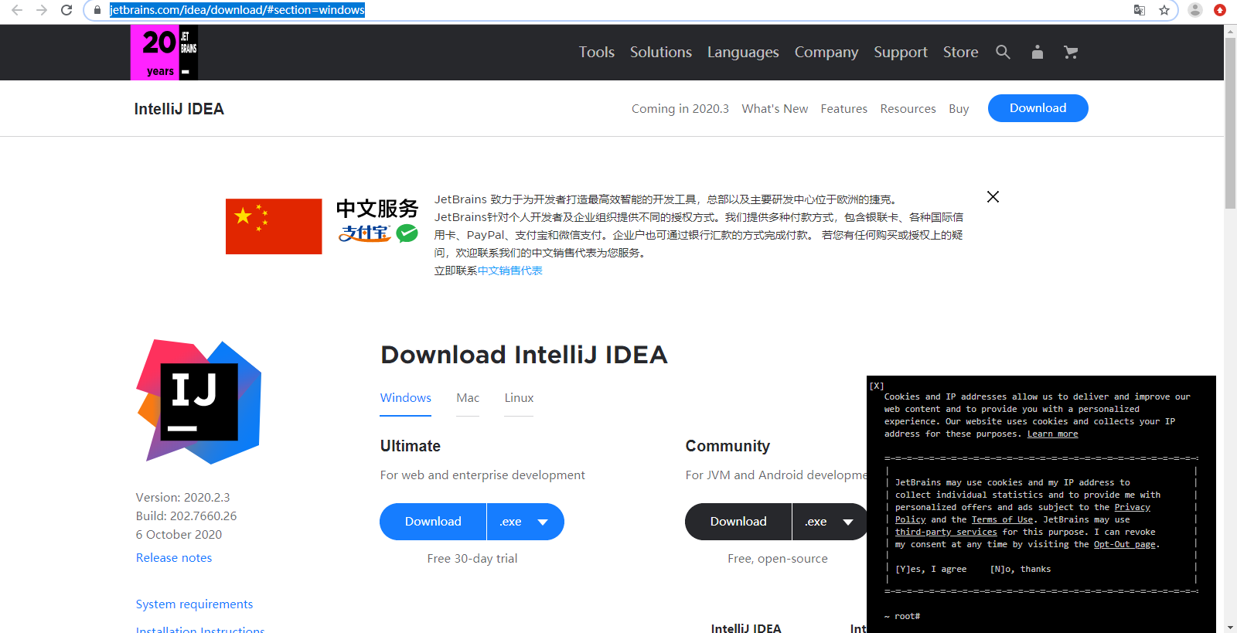Open the Support menu
This screenshot has width=1237, height=633.
[901, 52]
